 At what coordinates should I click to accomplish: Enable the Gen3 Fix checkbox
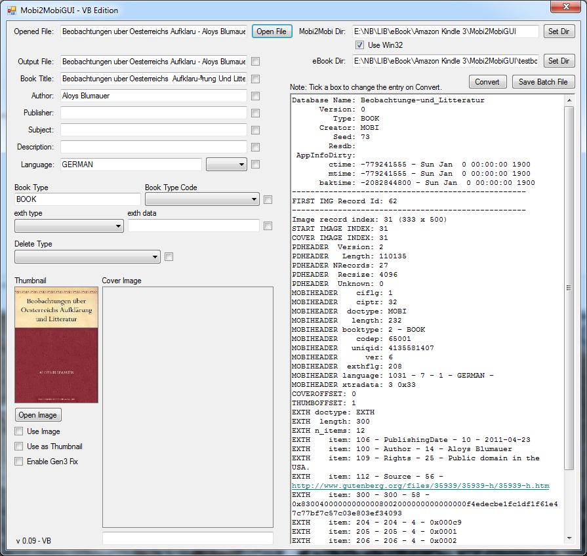point(18,462)
